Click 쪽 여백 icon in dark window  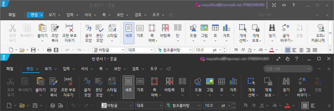[x=154, y=81]
